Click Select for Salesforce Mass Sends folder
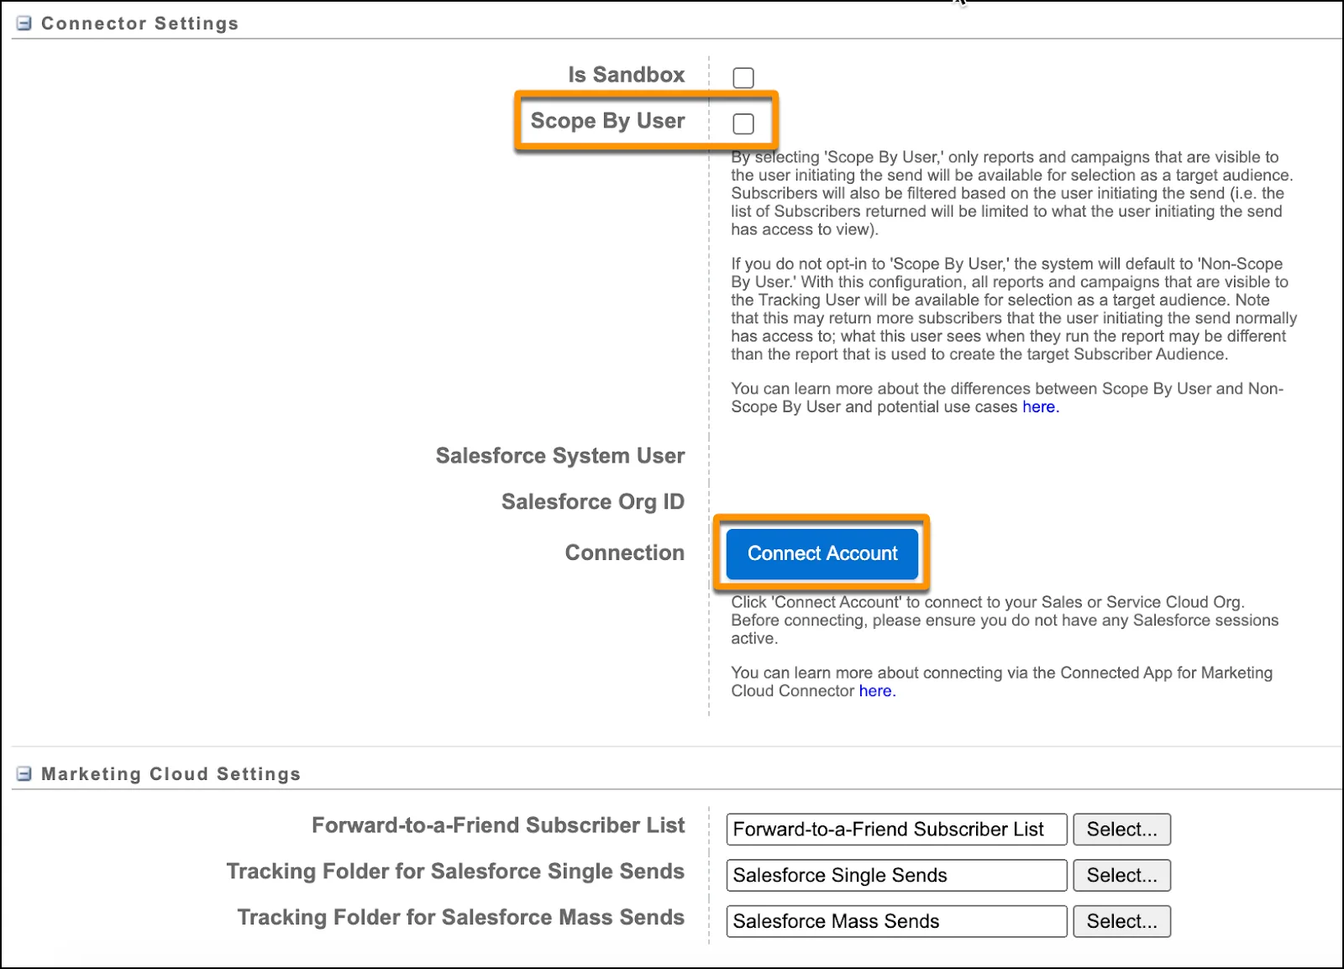Screen dimensions: 1344x969 (x=1122, y=921)
